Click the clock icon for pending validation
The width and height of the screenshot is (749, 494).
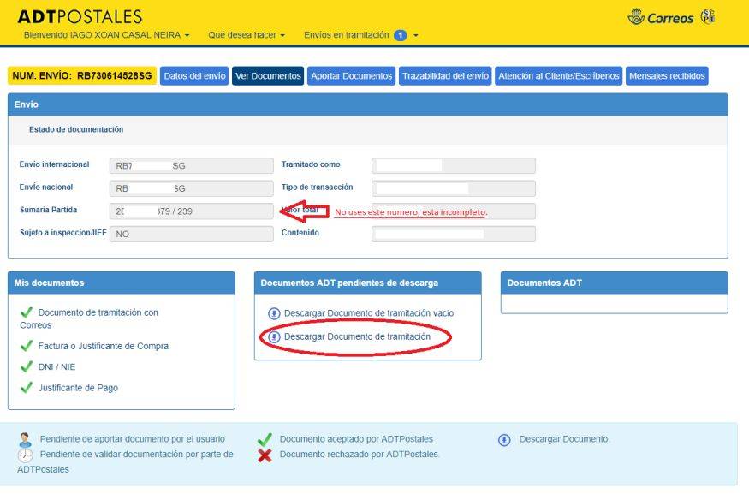(x=26, y=455)
